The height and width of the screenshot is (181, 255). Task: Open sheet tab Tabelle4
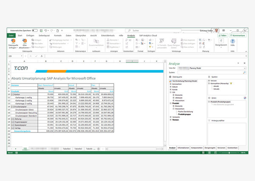67,149
